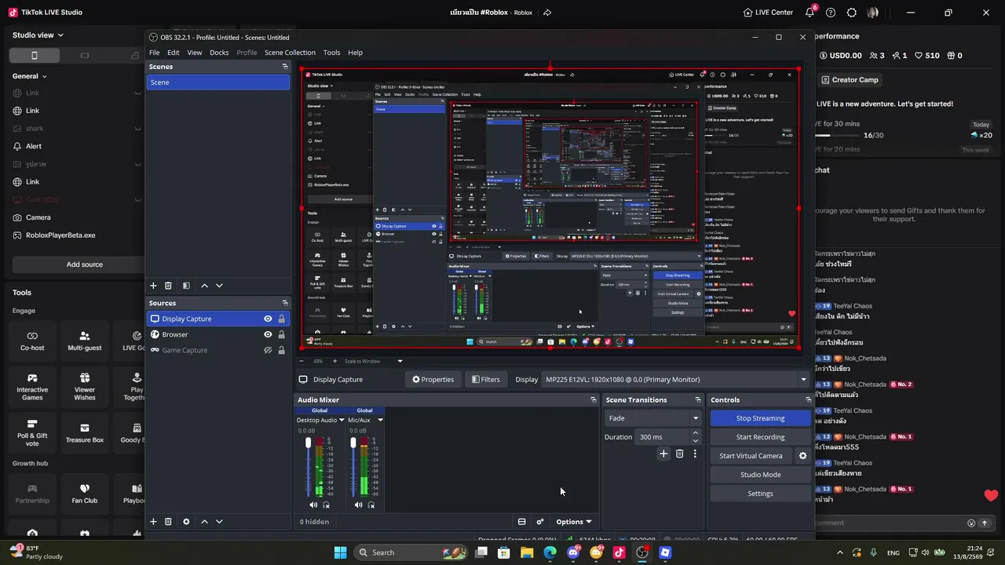Open Properties for Display Capture
The image size is (1005, 565).
(x=433, y=380)
